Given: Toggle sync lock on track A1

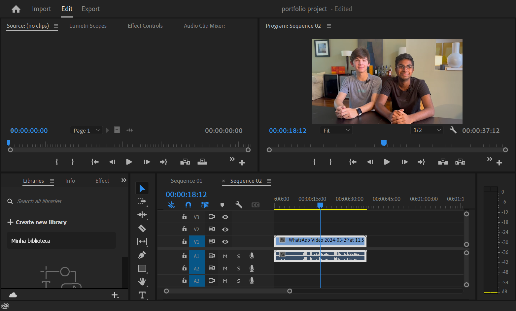Looking at the screenshot, I should tap(212, 256).
